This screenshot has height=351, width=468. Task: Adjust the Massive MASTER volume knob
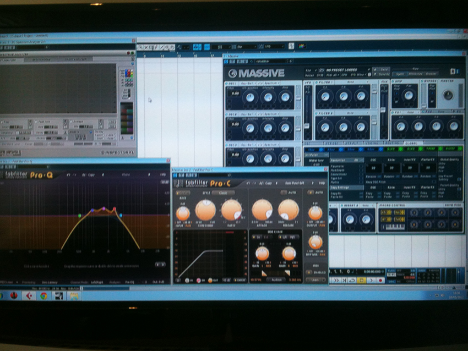pyautogui.click(x=448, y=95)
